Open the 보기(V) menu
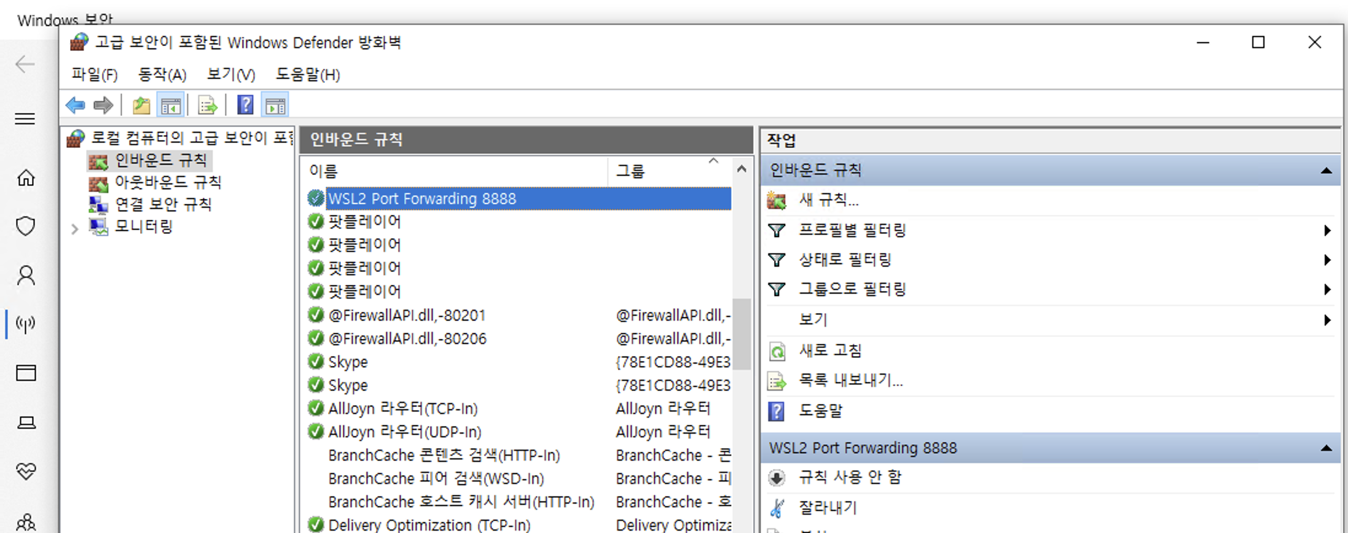 (230, 75)
